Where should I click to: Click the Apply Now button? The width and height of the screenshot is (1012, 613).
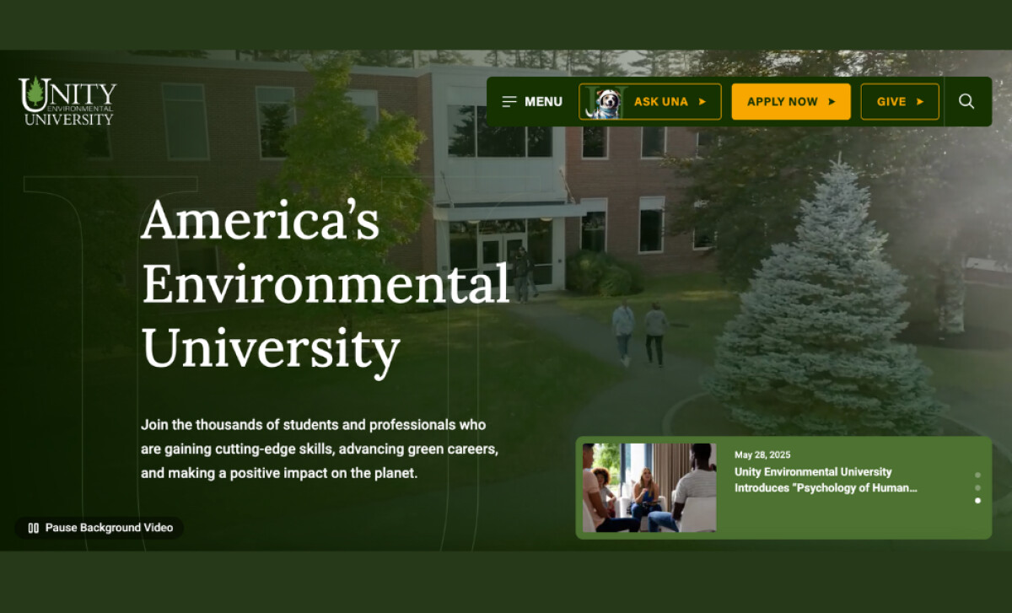[791, 101]
